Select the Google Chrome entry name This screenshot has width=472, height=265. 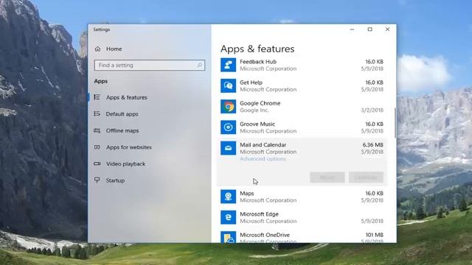260,103
